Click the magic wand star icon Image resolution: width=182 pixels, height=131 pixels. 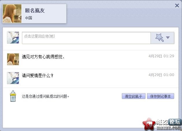pos(160,38)
